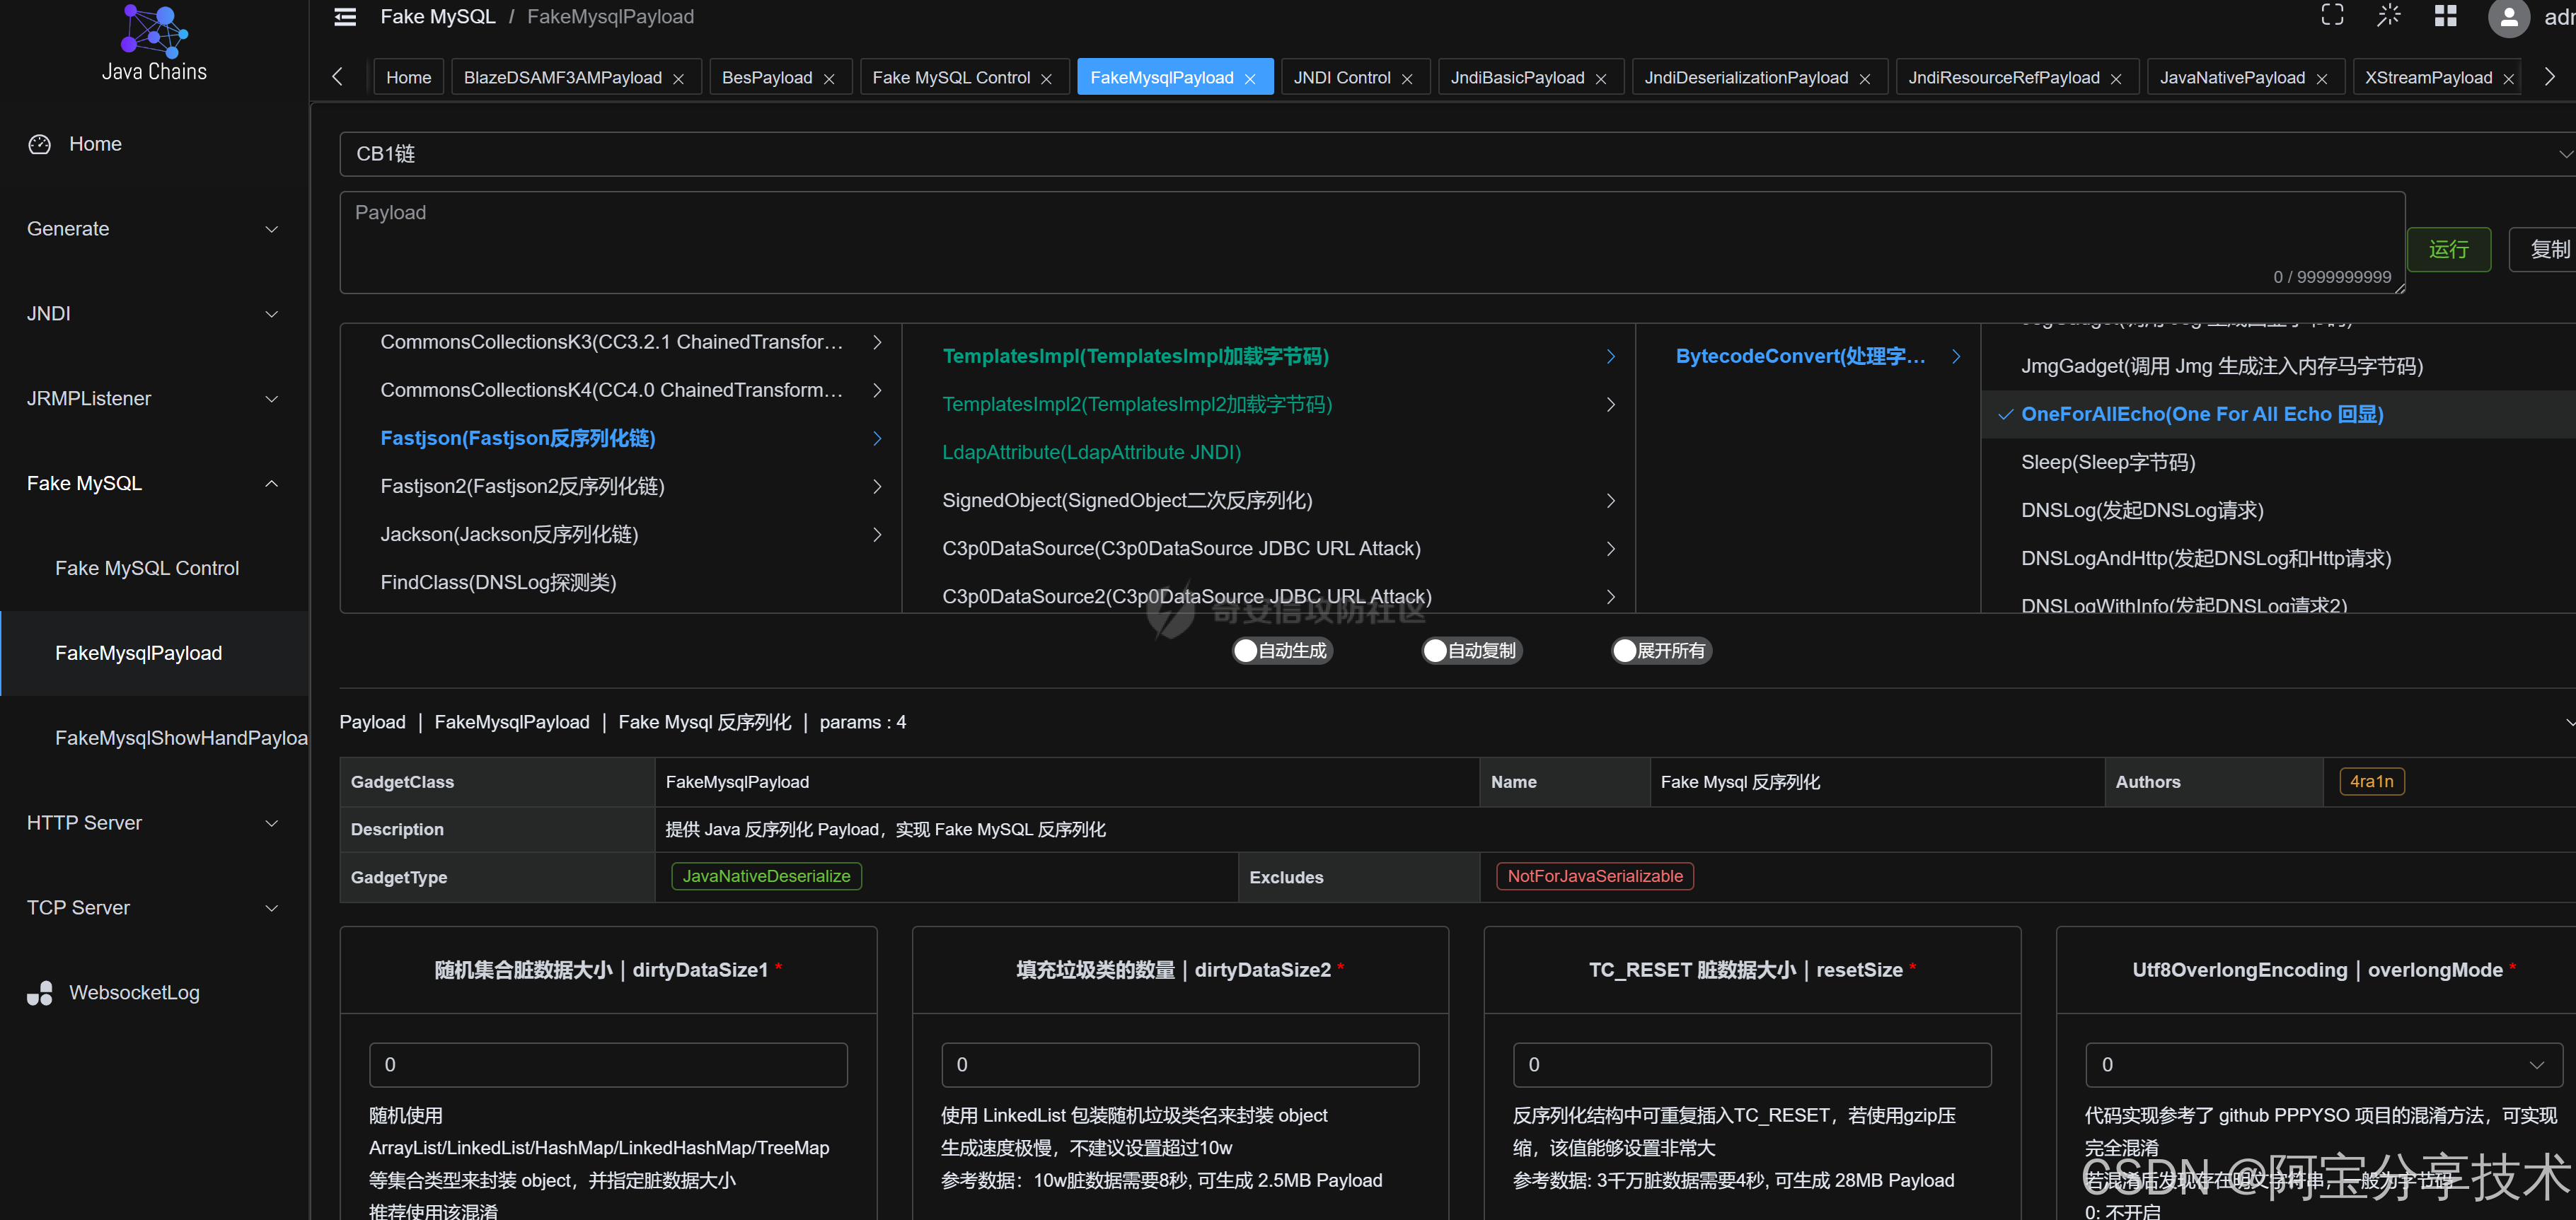Collapse the Fake MySQL sidebar menu

154,484
